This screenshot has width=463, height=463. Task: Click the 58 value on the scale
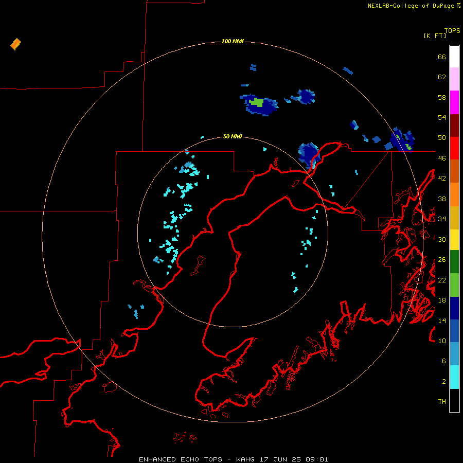pos(442,97)
